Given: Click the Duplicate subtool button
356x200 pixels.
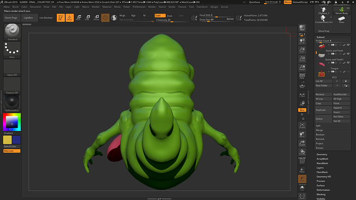Looking at the screenshot, I should (x=323, y=110).
